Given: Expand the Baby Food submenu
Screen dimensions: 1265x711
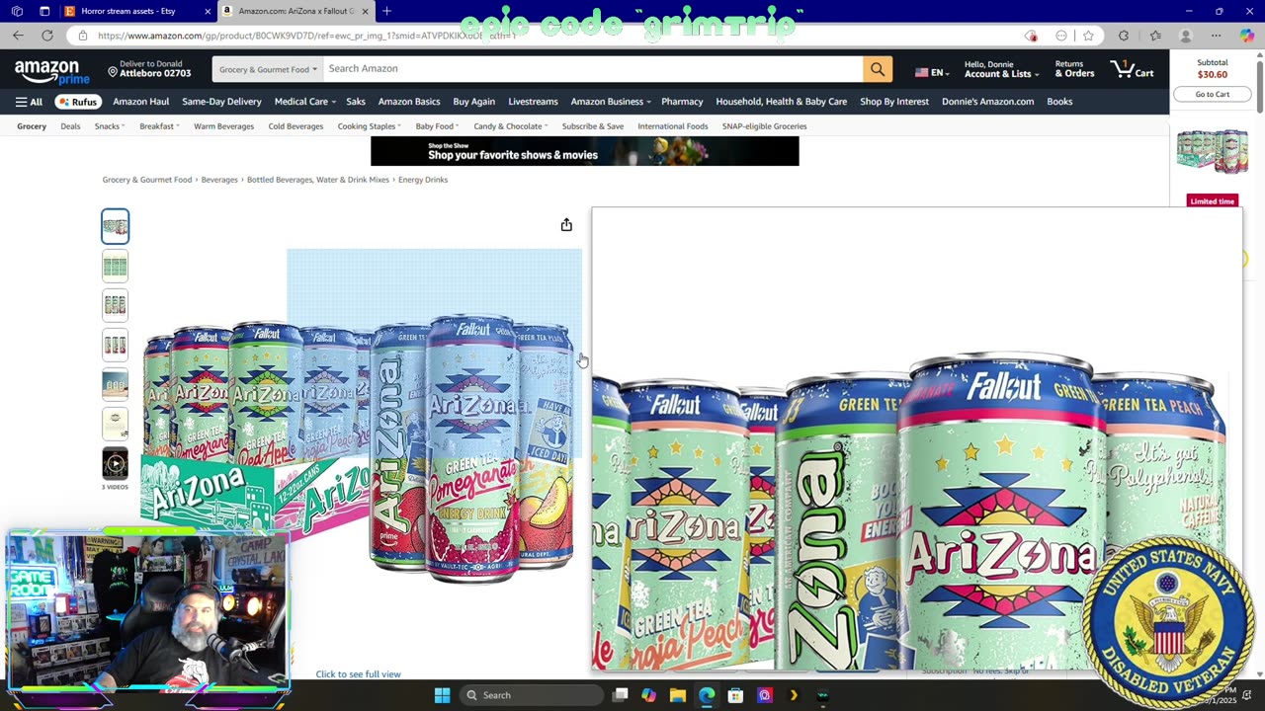Looking at the screenshot, I should pos(437,126).
